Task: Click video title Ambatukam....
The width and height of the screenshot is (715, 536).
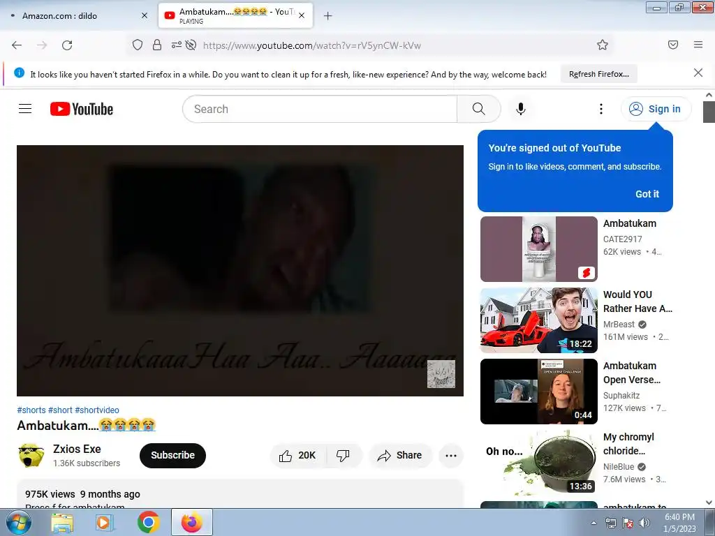Action: (x=86, y=425)
